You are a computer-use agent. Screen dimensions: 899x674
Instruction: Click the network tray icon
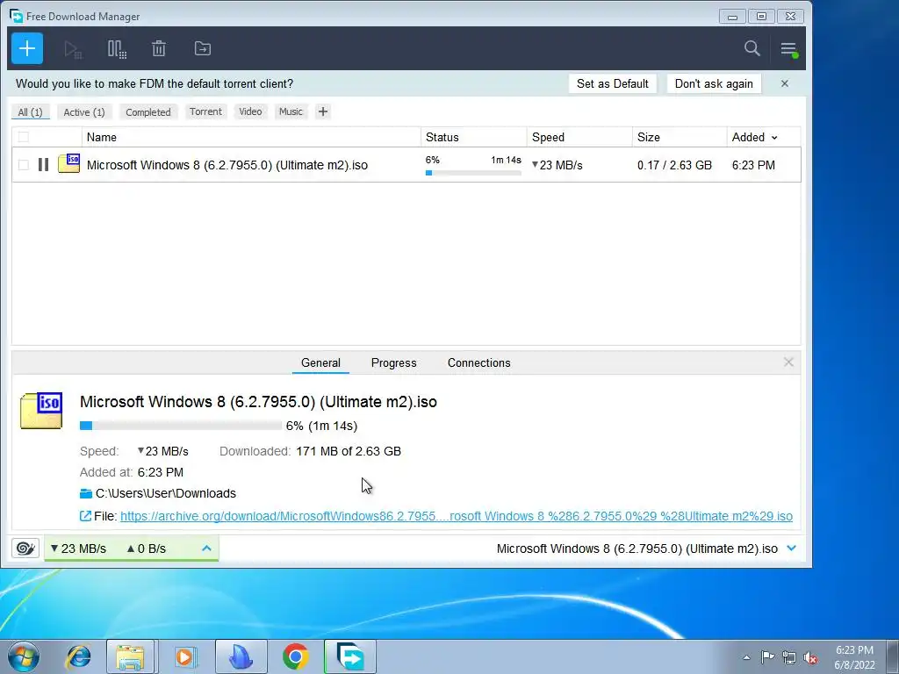coord(789,657)
